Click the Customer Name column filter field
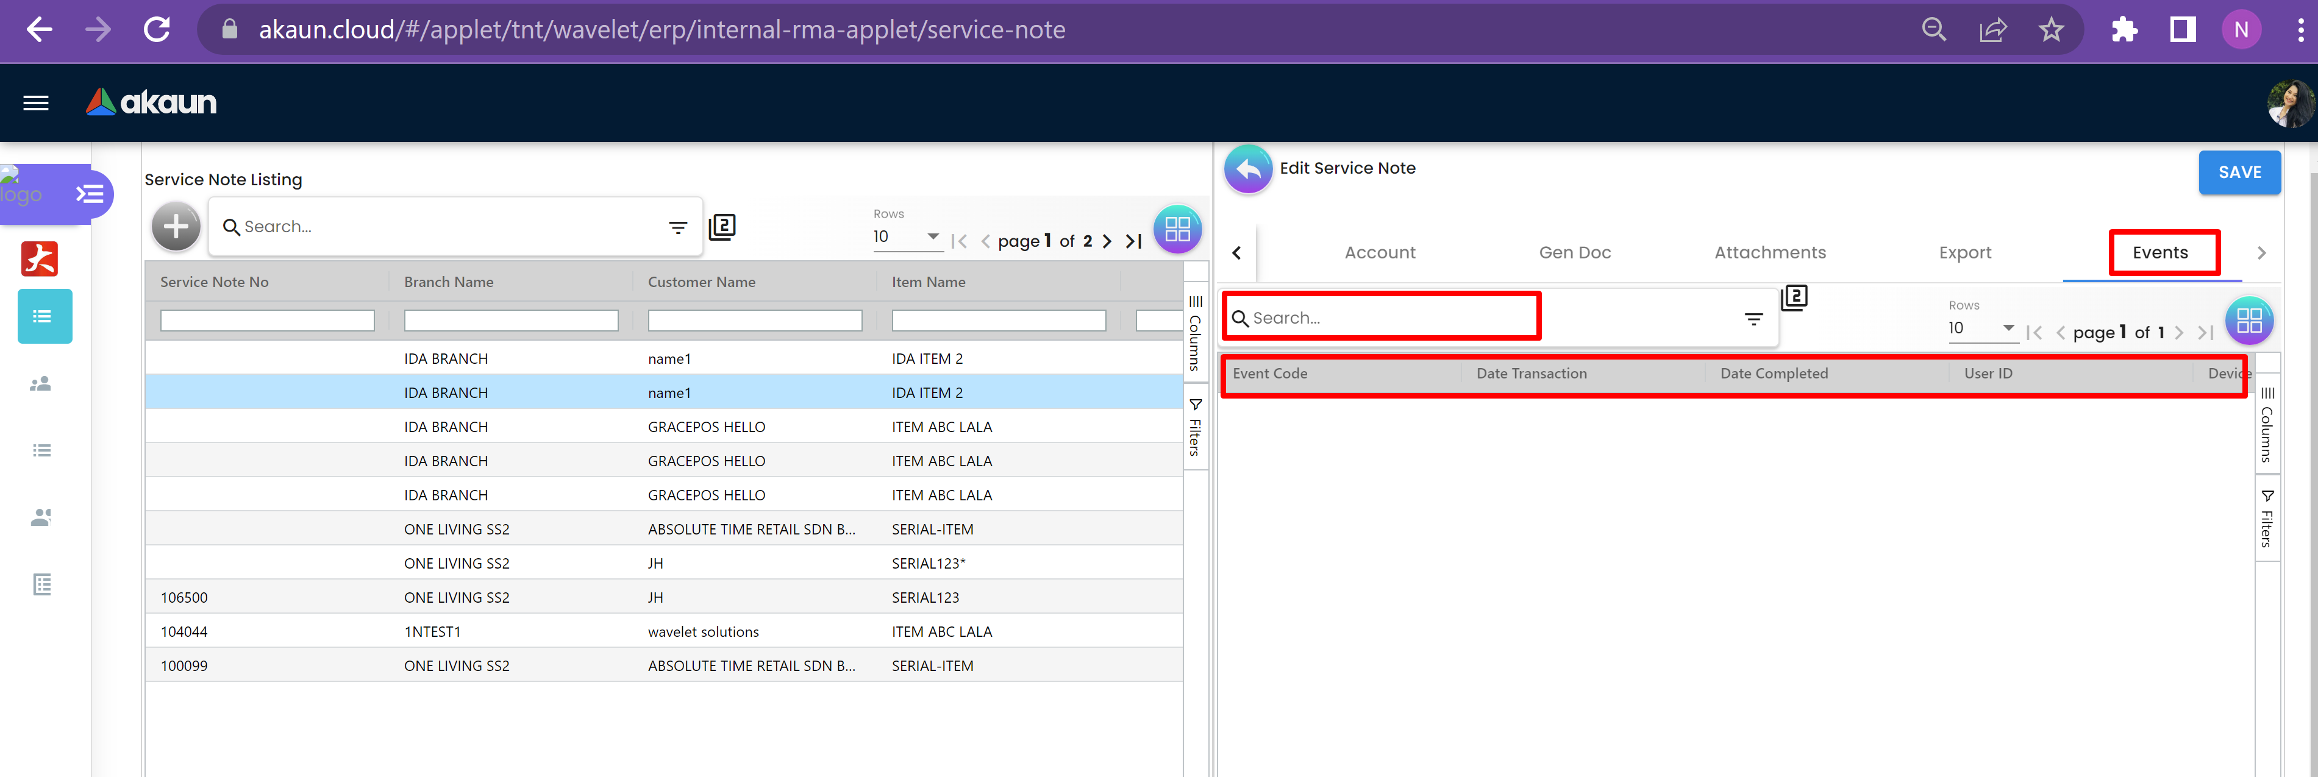Image resolution: width=2318 pixels, height=777 pixels. pos(754,320)
